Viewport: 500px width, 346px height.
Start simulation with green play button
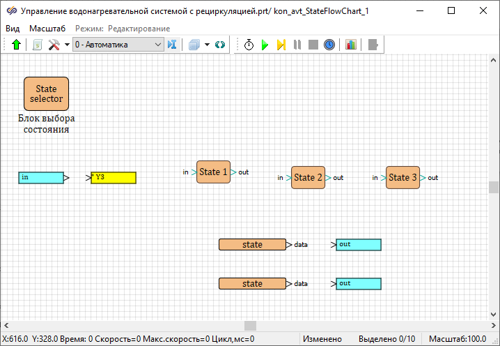[265, 45]
